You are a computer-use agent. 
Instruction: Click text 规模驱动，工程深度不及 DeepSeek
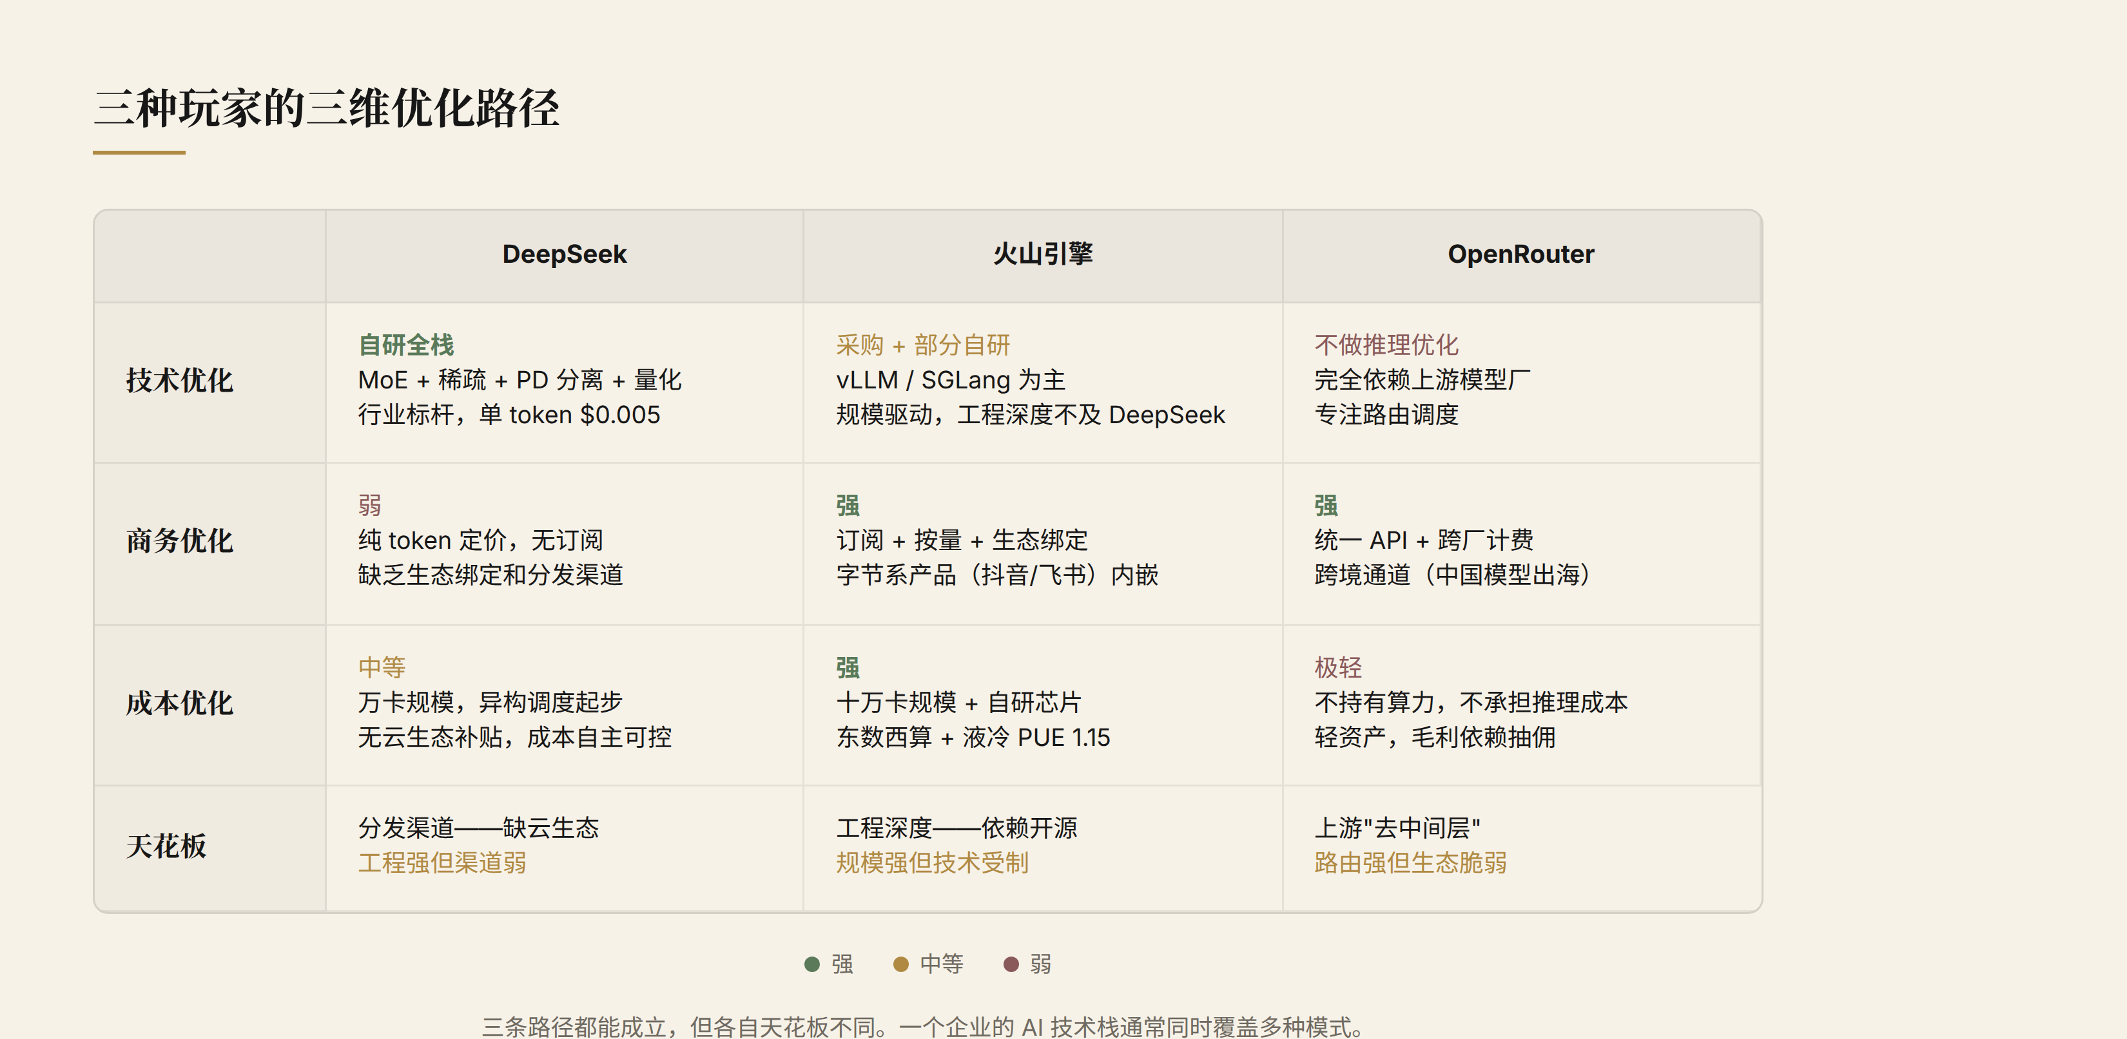tap(1031, 414)
